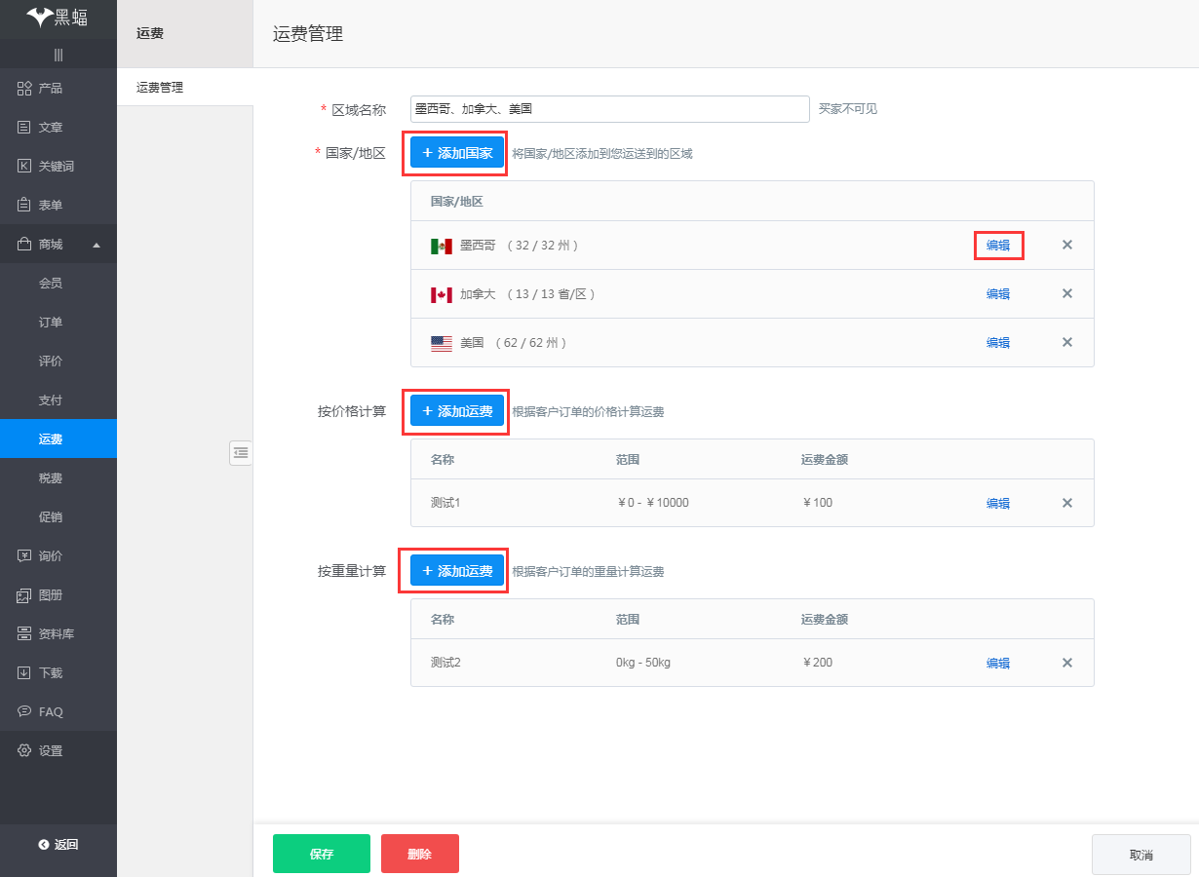This screenshot has height=877, width=1199.
Task: Collapse the sidebar navigation
Action: (x=58, y=55)
